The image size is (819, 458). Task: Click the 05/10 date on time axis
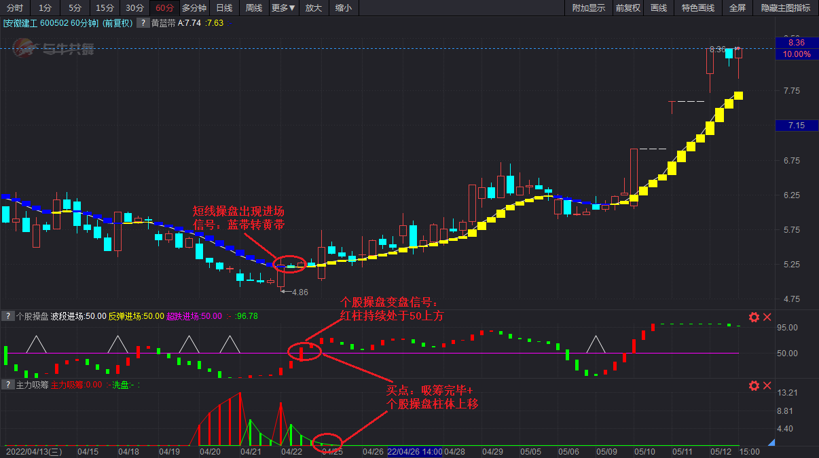point(645,451)
